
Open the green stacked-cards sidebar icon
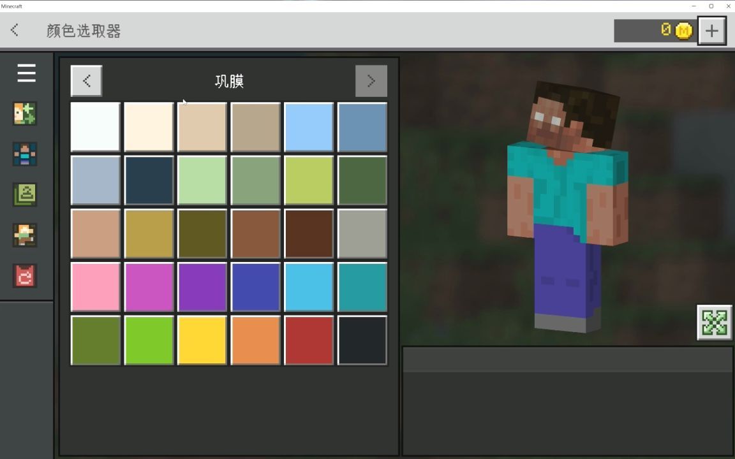coord(25,194)
